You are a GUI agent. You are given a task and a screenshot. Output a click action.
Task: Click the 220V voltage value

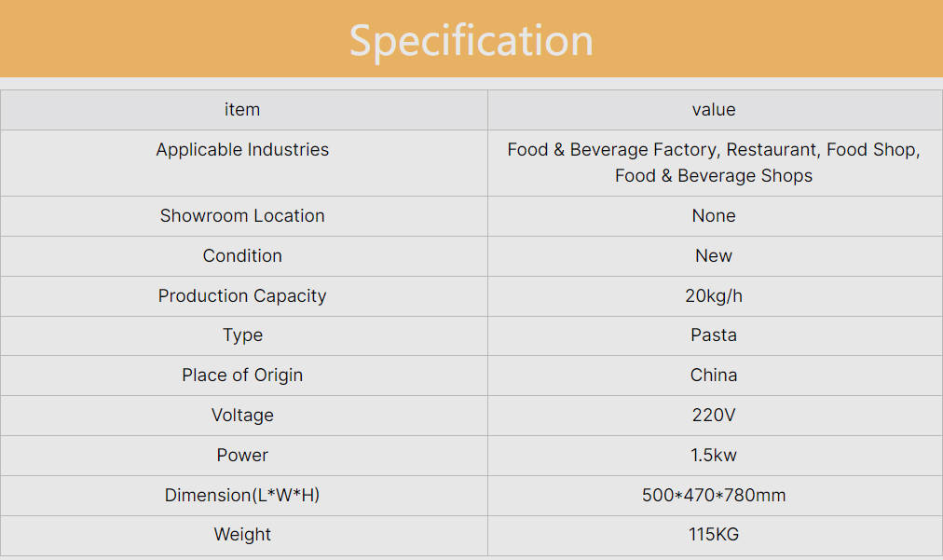[714, 416]
